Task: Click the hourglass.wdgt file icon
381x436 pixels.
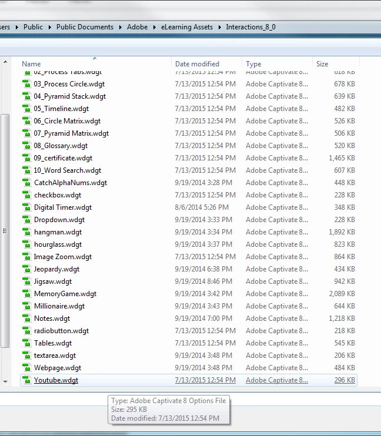Action: 26,244
